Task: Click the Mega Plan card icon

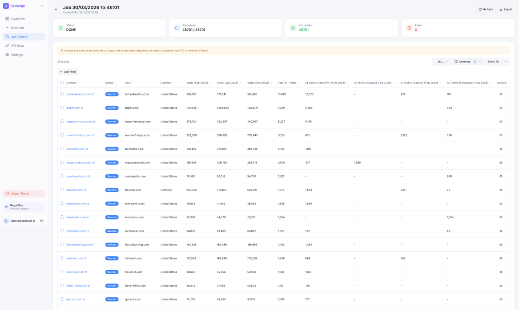Action: click(7, 207)
